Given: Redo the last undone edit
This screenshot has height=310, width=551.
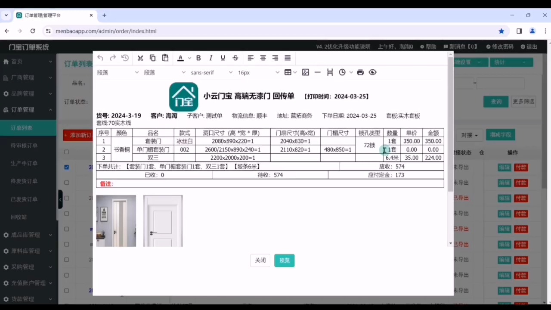Looking at the screenshot, I should pos(113,58).
